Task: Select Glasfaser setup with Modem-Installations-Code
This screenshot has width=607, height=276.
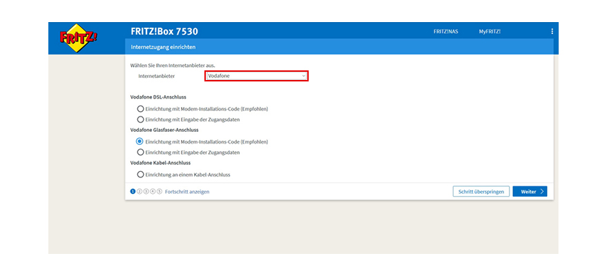Action: tap(141, 141)
